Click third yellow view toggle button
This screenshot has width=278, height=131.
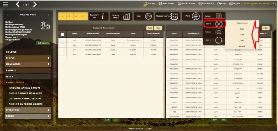pos(76,16)
